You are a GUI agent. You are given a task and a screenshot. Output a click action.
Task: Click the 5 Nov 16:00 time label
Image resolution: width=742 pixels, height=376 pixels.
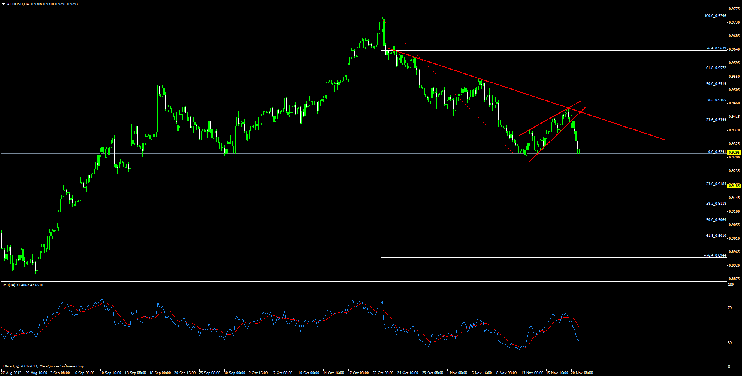482,373
